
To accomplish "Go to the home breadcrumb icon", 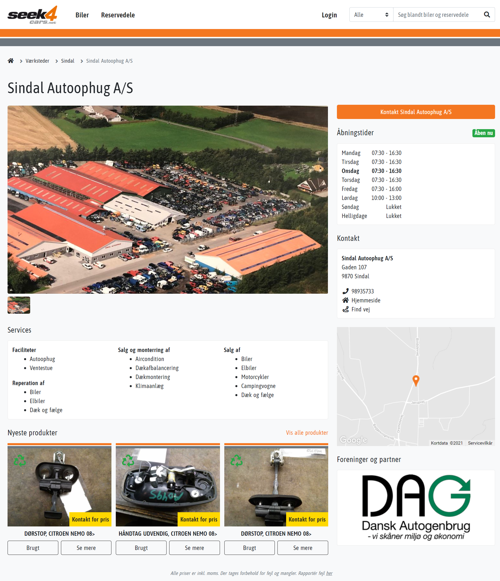I will 11,61.
